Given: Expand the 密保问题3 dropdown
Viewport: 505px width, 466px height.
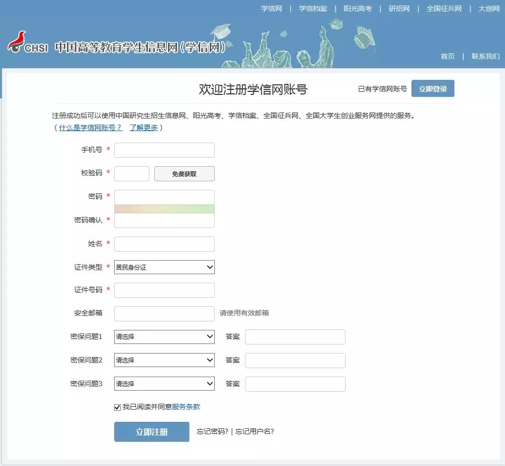Looking at the screenshot, I should pyautogui.click(x=164, y=384).
